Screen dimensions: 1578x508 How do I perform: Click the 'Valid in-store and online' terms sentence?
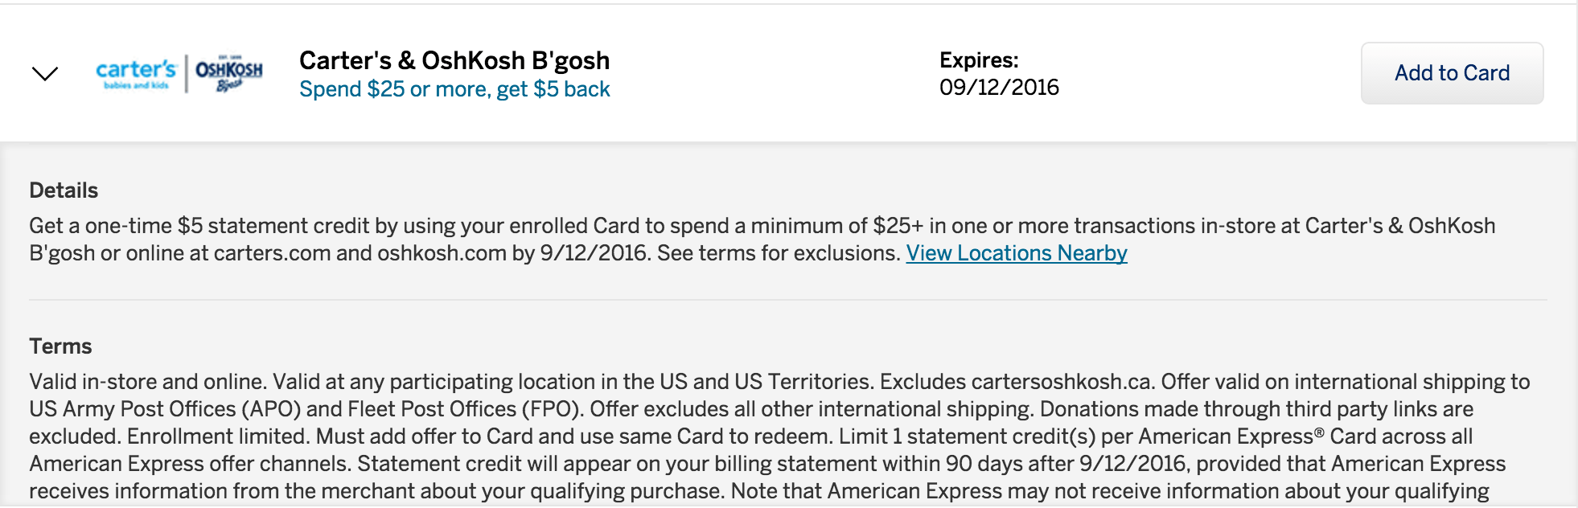click(x=148, y=382)
